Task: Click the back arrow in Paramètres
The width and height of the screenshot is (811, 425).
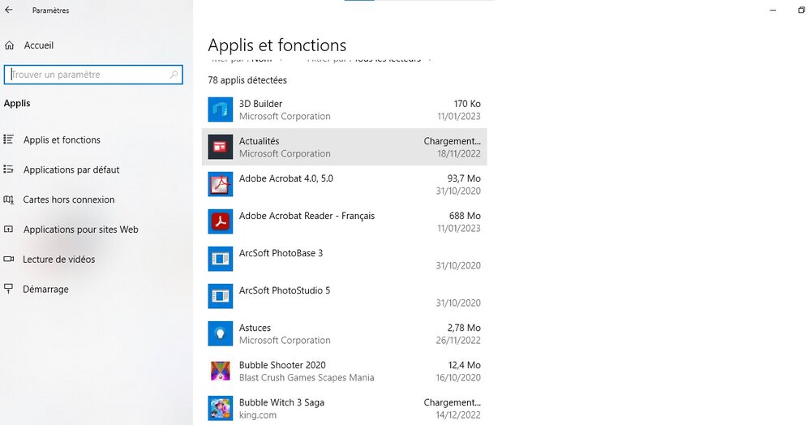Action: pyautogui.click(x=9, y=11)
